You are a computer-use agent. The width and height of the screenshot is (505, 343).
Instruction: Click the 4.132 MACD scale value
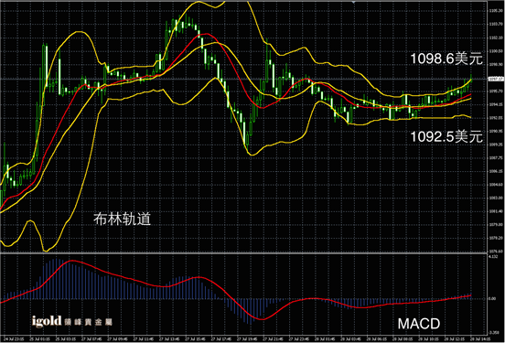(x=493, y=257)
